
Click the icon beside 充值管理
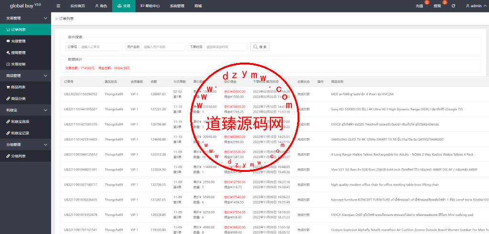[x=8, y=41]
